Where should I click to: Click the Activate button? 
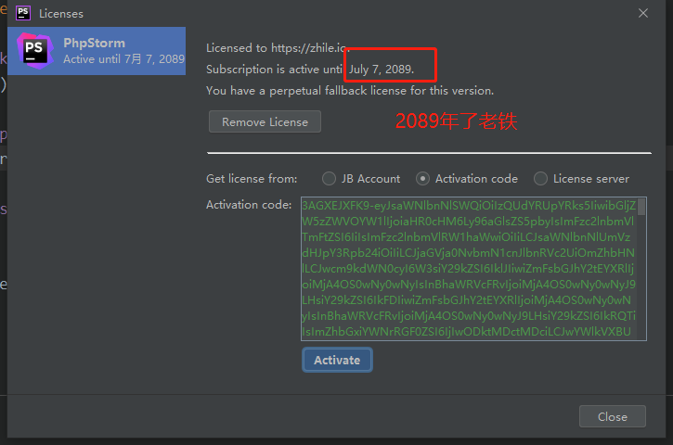click(337, 360)
